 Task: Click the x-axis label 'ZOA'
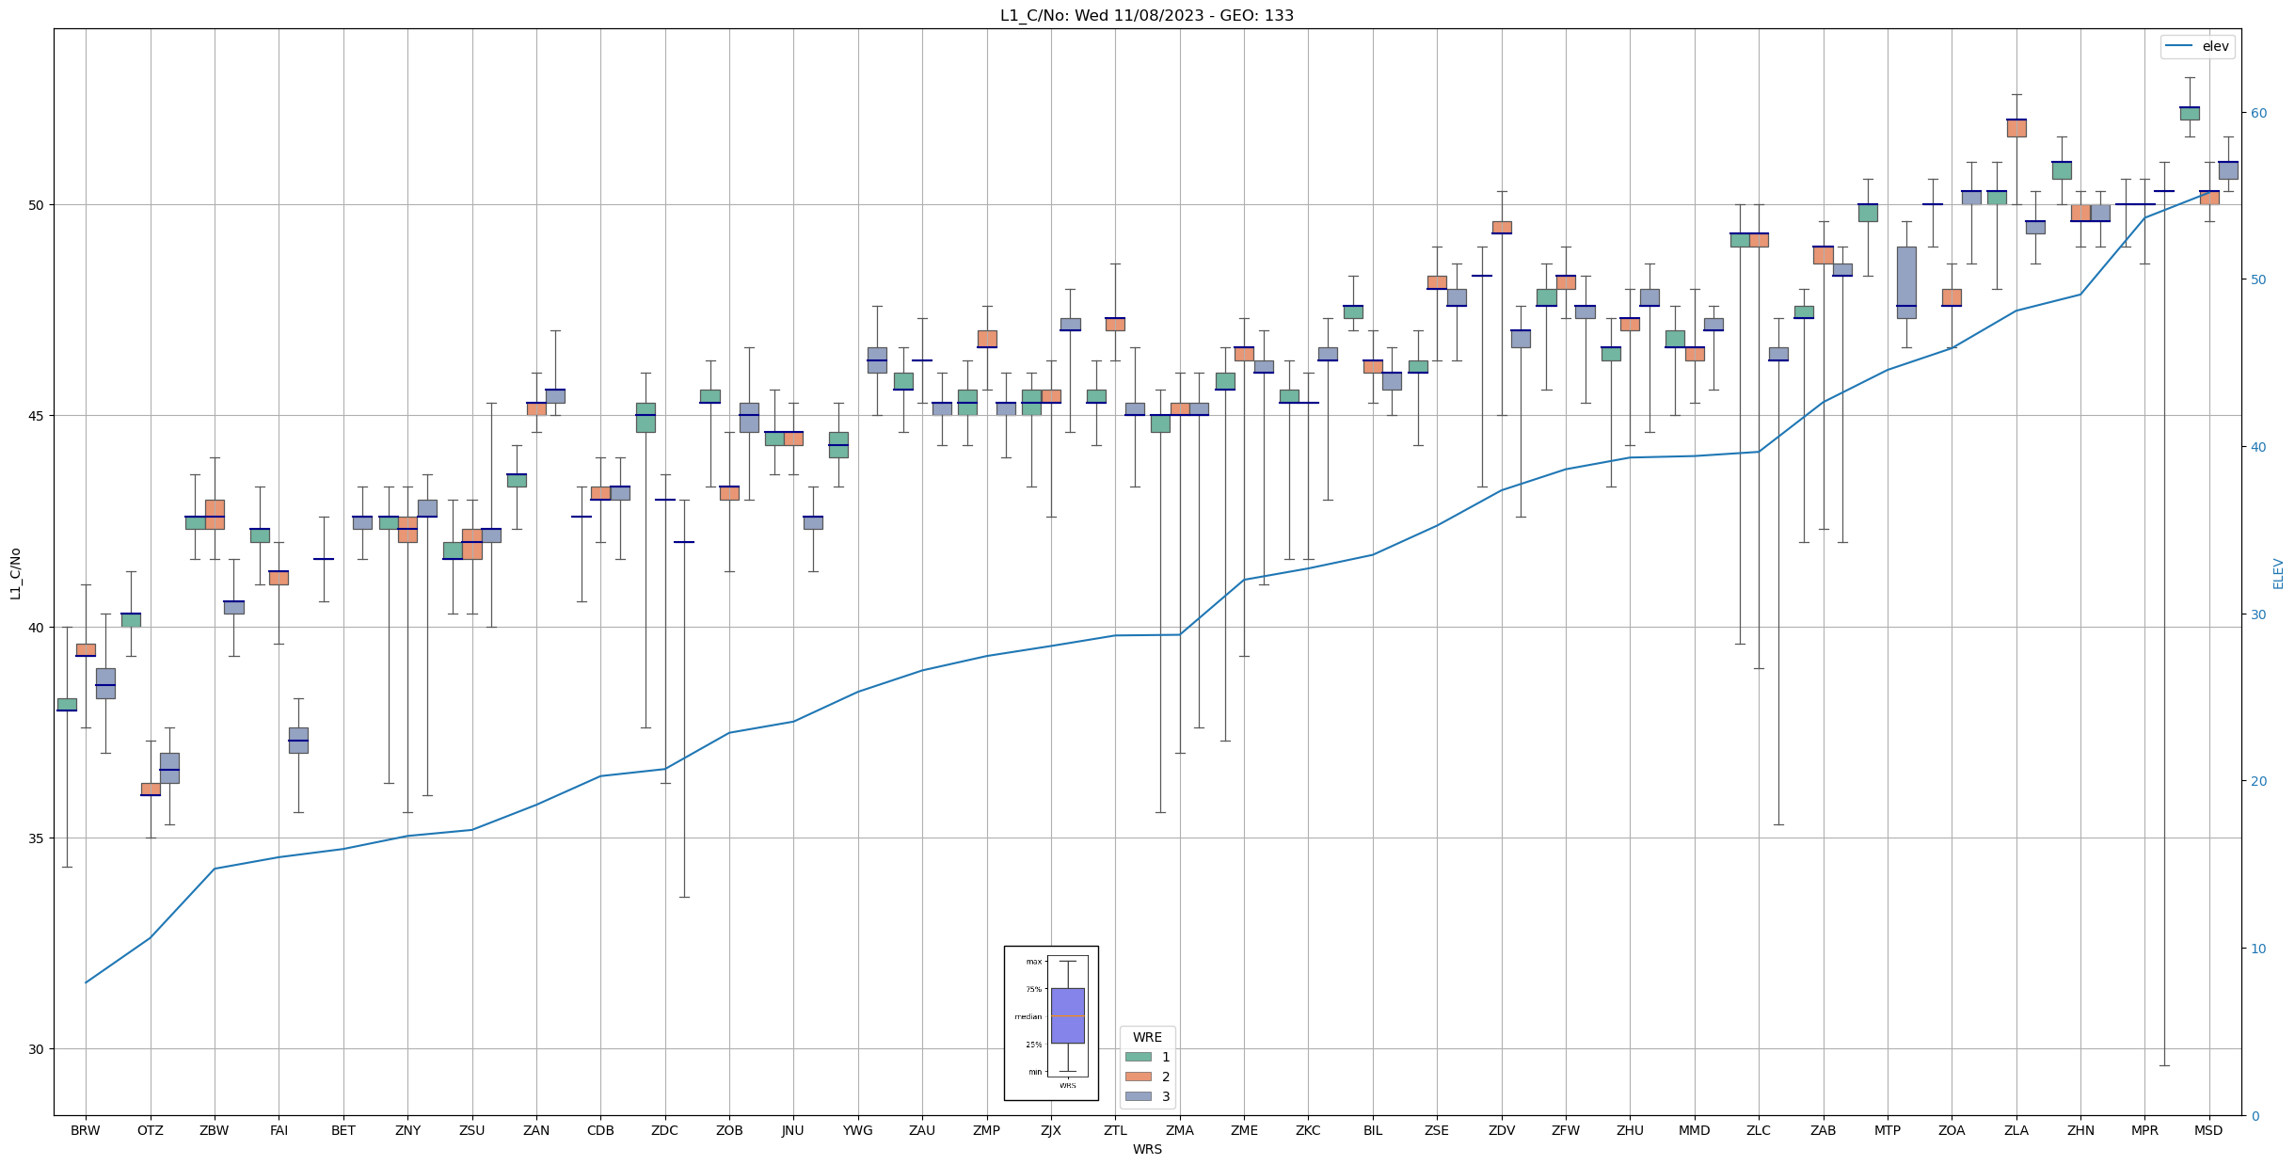(x=1952, y=1130)
